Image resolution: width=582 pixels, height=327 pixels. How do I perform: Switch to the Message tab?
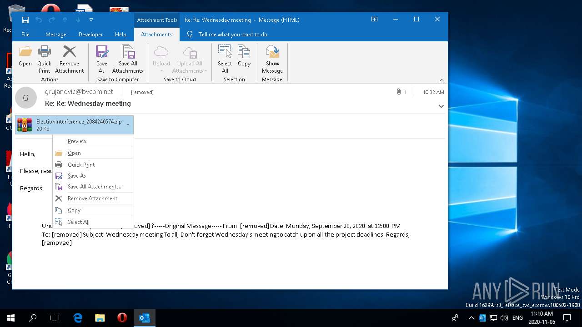coord(56,35)
